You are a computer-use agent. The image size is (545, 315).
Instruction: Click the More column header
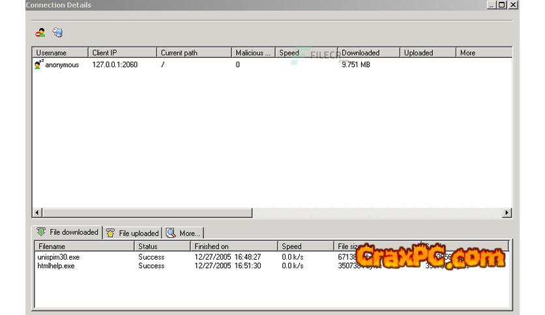tap(484, 53)
